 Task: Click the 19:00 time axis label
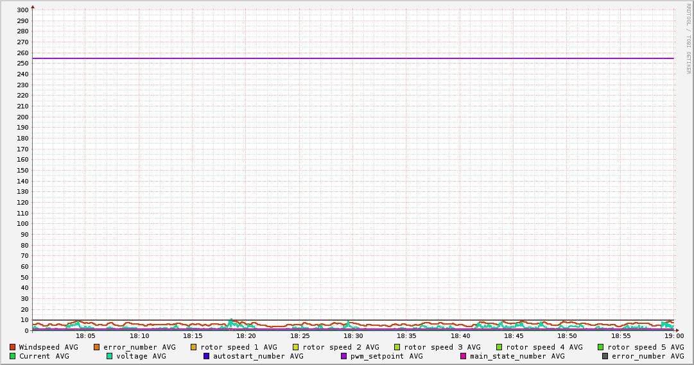674,335
